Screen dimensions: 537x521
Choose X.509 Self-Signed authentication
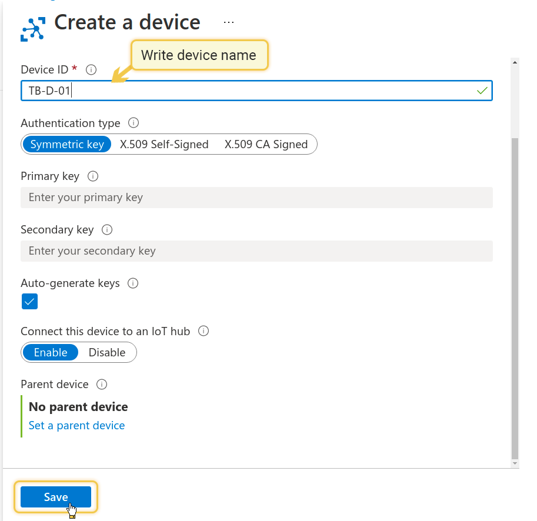tap(164, 144)
